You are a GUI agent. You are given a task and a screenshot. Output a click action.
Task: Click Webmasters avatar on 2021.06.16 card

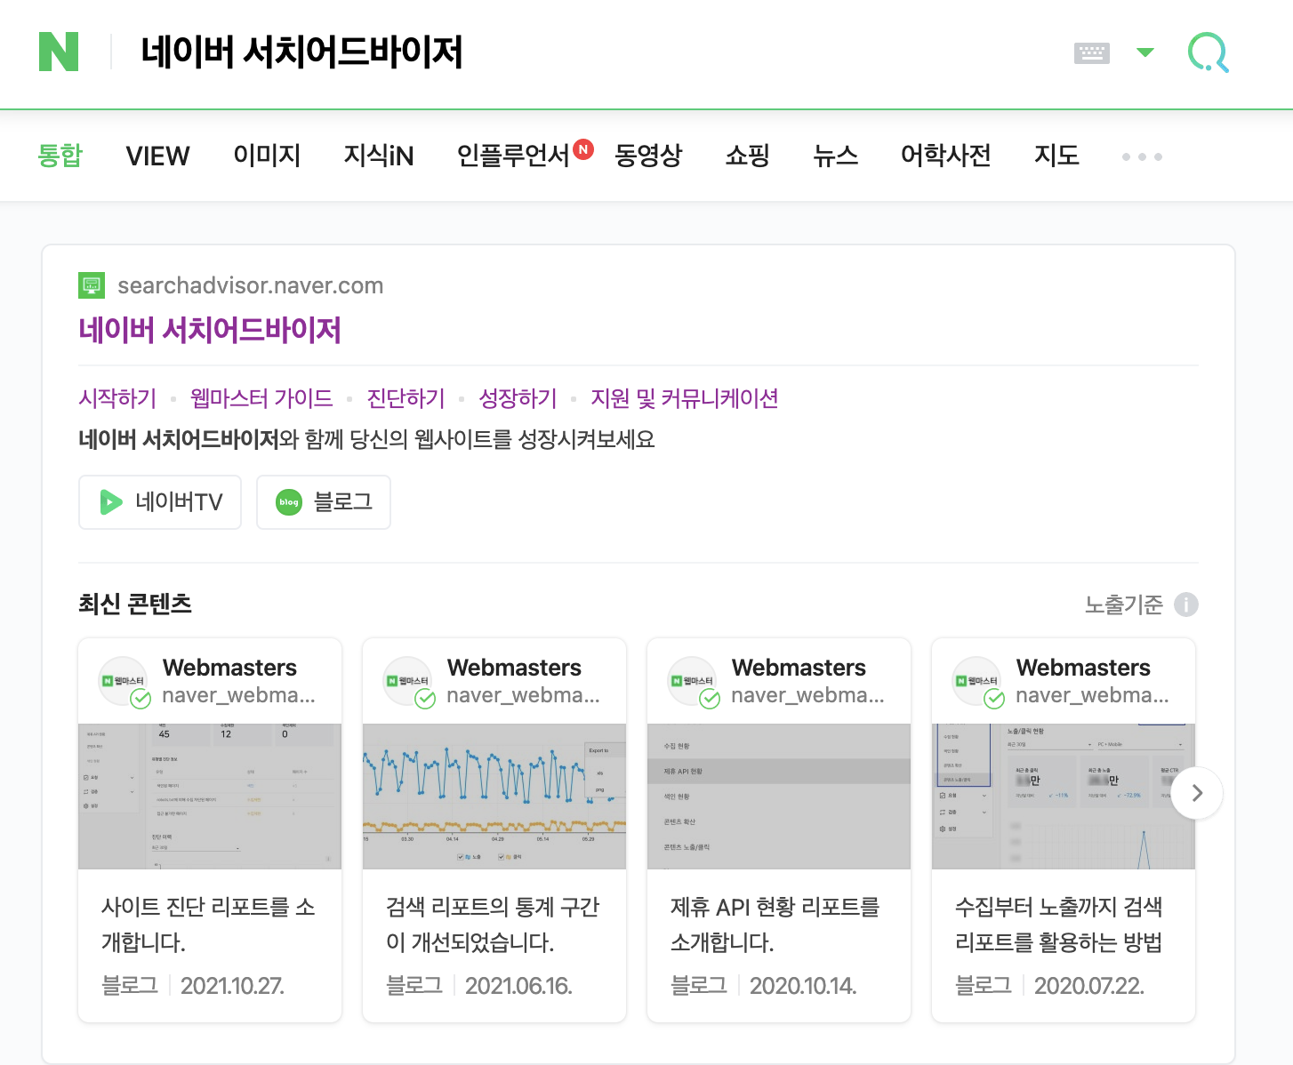tap(407, 681)
